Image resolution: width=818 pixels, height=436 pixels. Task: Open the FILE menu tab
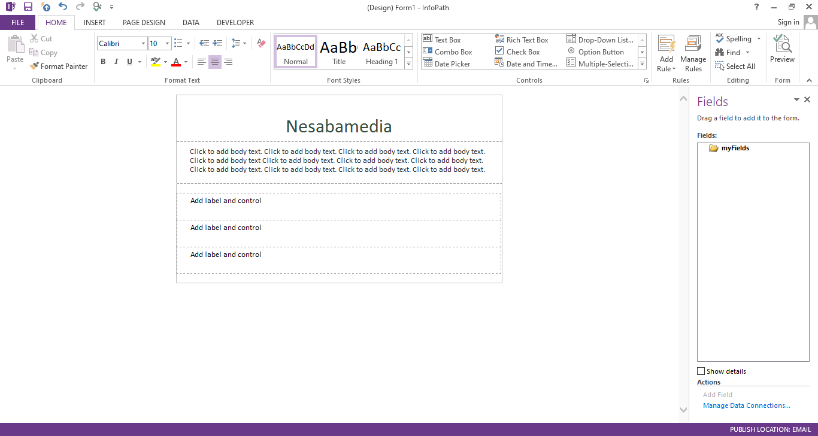pyautogui.click(x=17, y=23)
